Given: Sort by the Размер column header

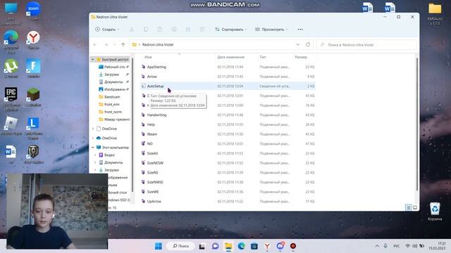Looking at the screenshot, I should pyautogui.click(x=301, y=57).
